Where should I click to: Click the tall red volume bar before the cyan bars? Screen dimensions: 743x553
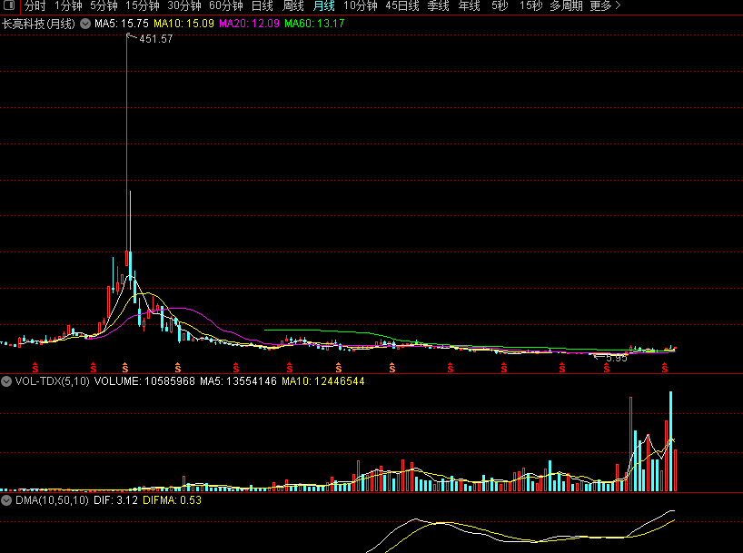point(630,444)
